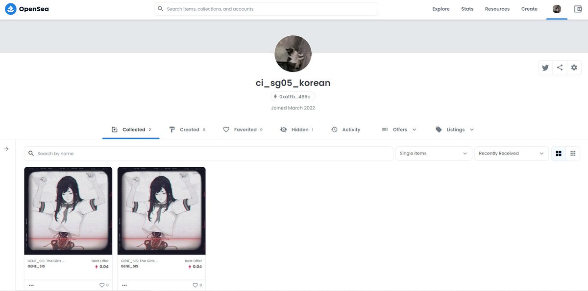Select the Collected tab
Viewport: 588px width, 291px height.
point(131,130)
